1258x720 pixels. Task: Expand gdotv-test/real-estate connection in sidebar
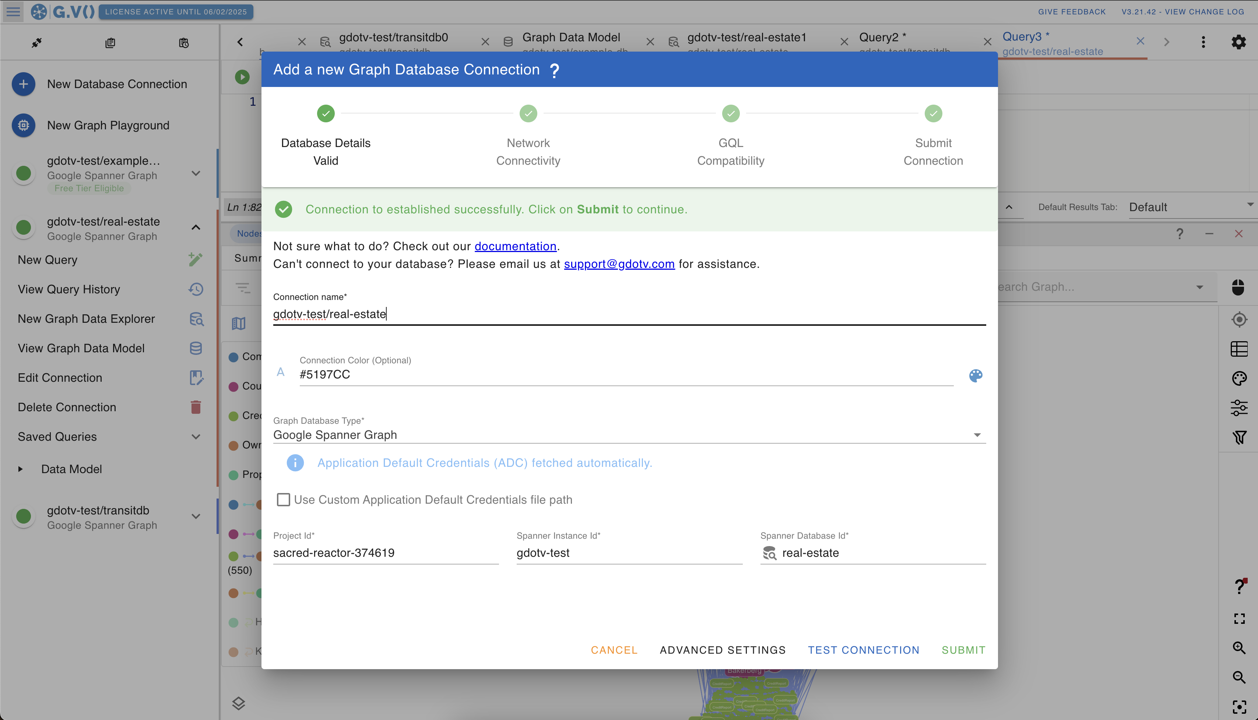click(197, 227)
